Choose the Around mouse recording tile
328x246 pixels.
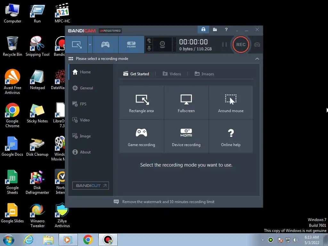point(231,102)
